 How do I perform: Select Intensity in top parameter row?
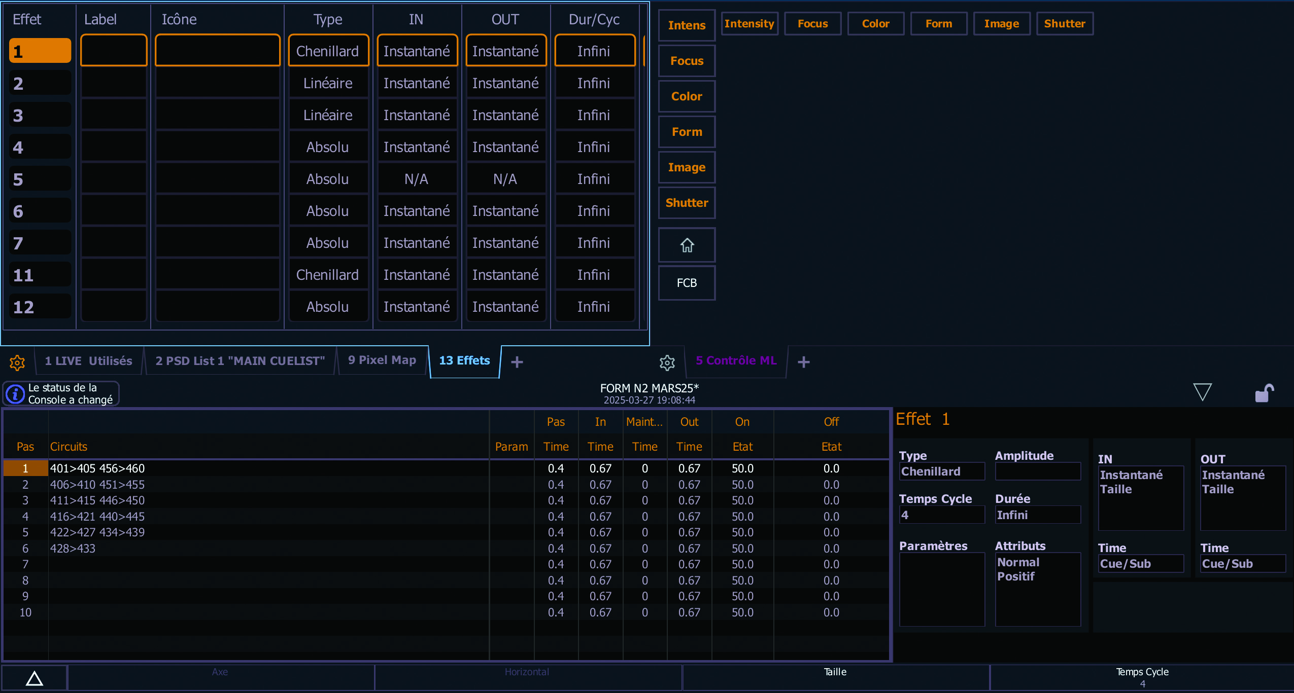tap(750, 24)
